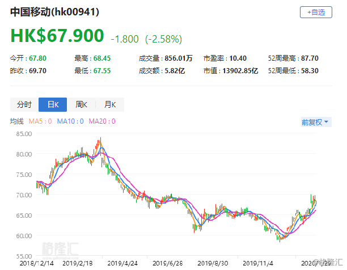The image size is (347, 270).
Task: Click the change value -1.800
Action: tap(125, 39)
